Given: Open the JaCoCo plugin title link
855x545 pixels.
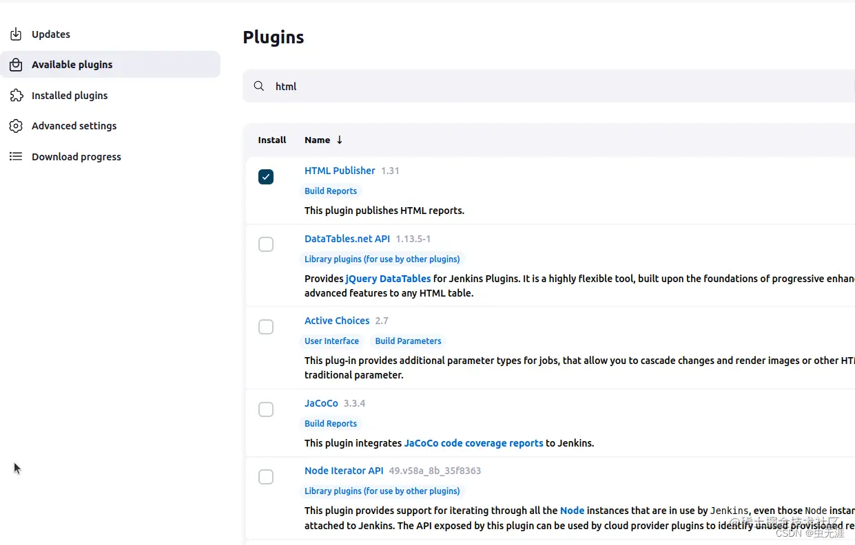Looking at the screenshot, I should click(x=321, y=403).
